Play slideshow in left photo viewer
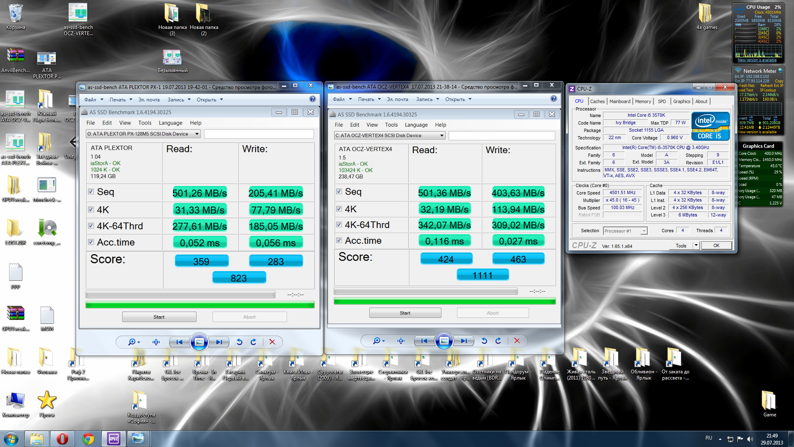This screenshot has width=794, height=447. (199, 342)
